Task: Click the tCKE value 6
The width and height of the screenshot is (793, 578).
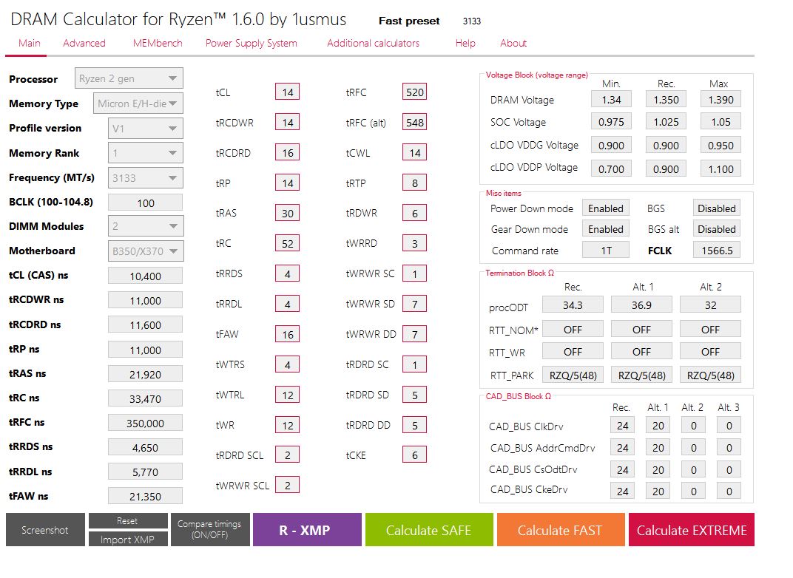Action: 415,455
